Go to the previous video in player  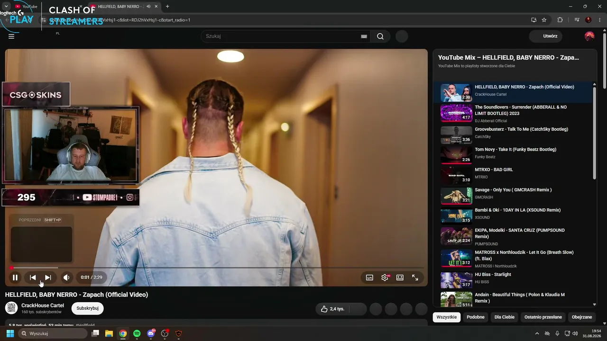(33, 278)
